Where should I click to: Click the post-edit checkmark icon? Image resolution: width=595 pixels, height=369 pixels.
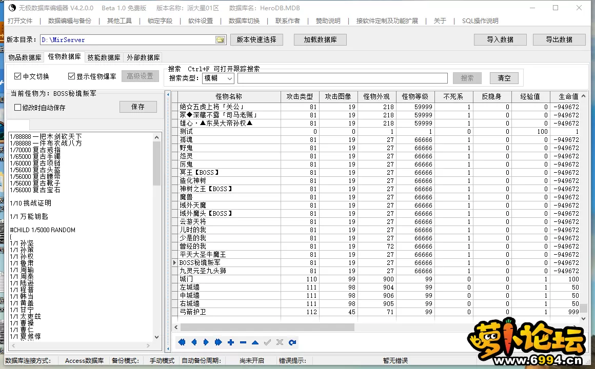tap(268, 342)
